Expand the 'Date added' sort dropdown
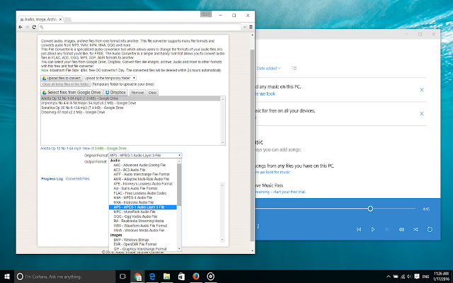This screenshot has height=283, width=453. (x=269, y=68)
